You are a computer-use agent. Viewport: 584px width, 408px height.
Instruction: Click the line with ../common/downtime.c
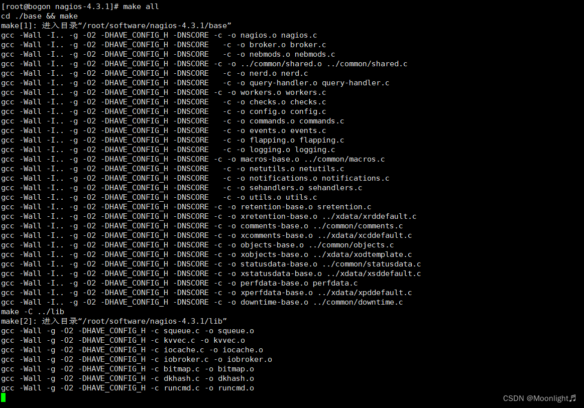pos(202,302)
